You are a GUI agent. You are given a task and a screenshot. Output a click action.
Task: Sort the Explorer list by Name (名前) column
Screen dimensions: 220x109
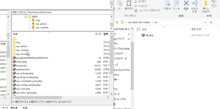144,29
